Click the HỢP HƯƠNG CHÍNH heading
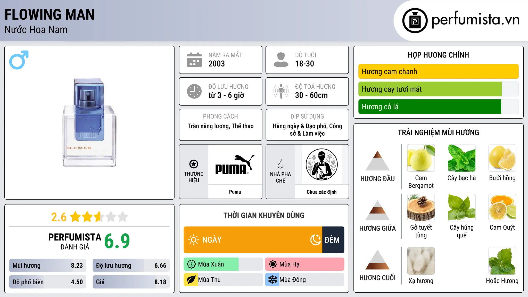 click(438, 55)
